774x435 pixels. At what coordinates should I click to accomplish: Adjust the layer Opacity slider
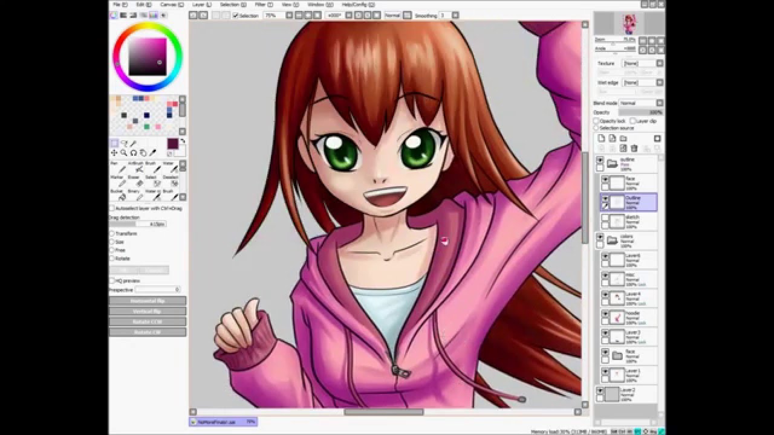coord(640,112)
